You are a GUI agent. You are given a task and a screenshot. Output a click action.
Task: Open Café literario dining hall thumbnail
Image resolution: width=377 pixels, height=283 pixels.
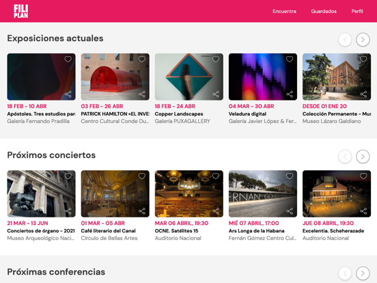click(x=115, y=193)
